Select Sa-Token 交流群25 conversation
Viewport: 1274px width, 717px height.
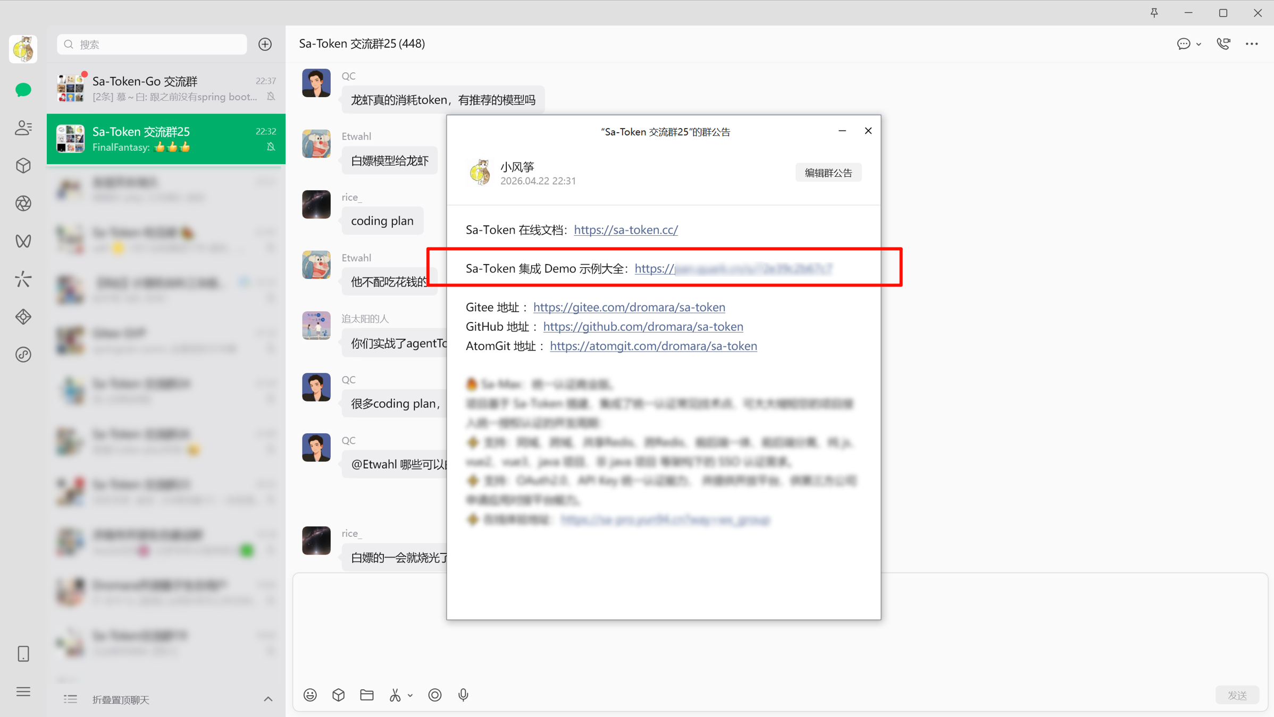pyautogui.click(x=166, y=139)
